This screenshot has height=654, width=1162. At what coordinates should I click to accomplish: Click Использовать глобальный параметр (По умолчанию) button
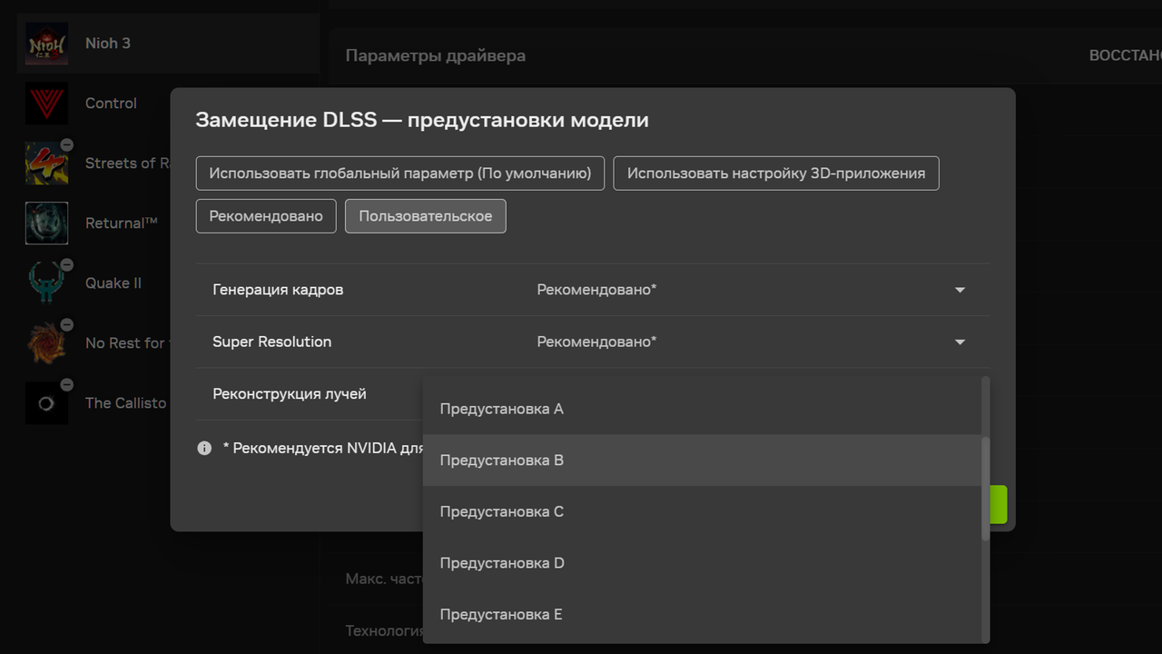(x=400, y=173)
